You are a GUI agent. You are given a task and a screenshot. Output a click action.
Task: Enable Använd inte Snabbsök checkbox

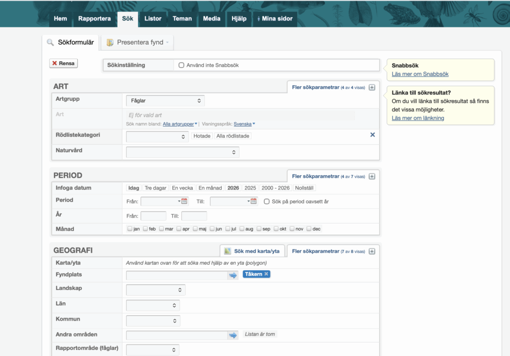click(x=181, y=65)
